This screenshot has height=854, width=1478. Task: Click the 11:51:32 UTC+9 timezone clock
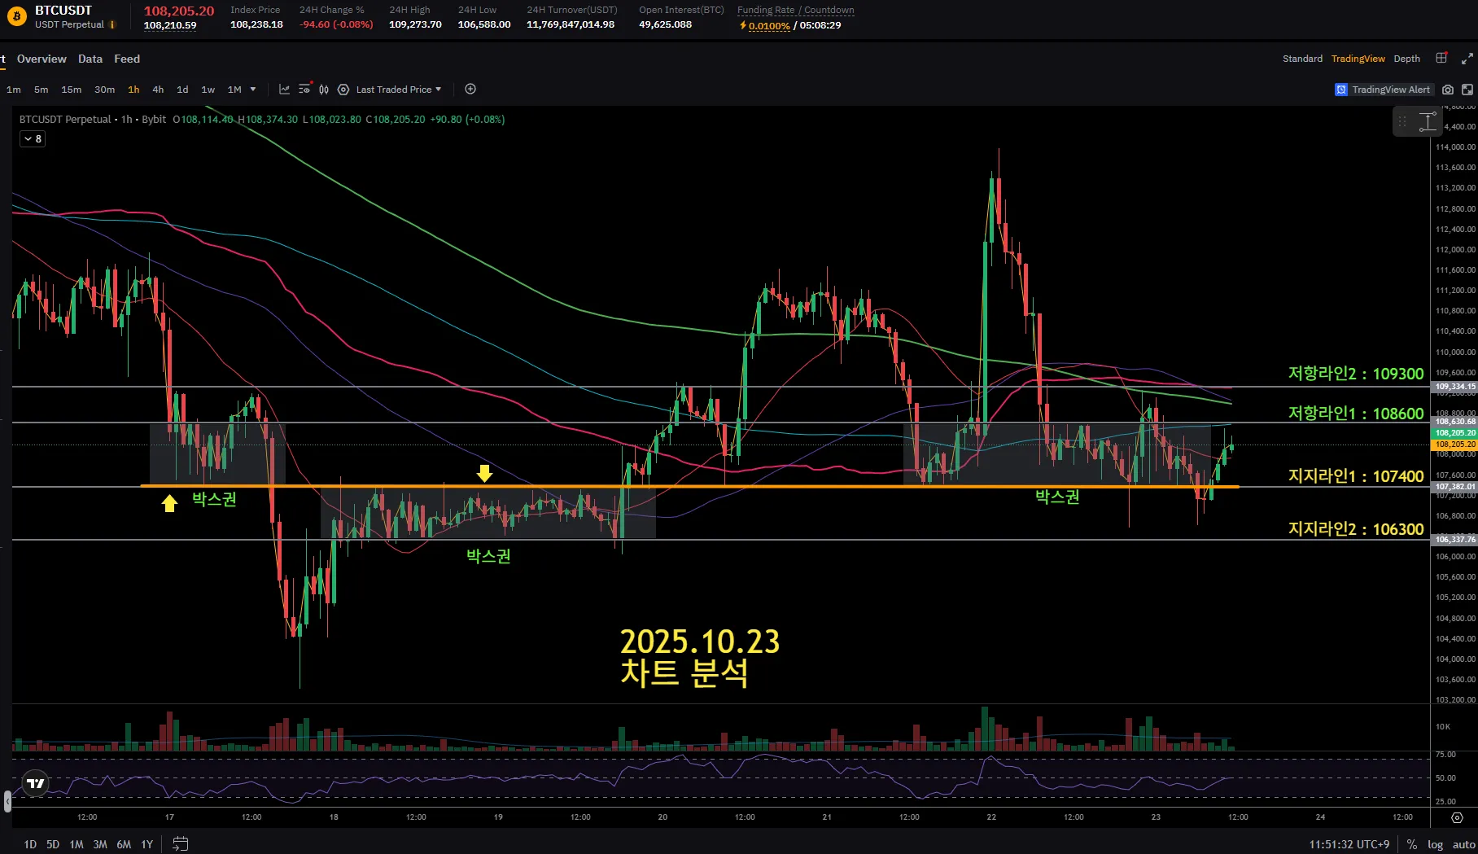pyautogui.click(x=1349, y=844)
